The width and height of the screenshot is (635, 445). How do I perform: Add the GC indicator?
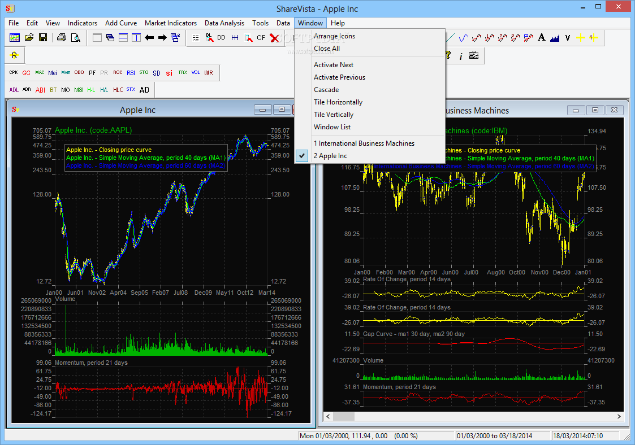(27, 73)
